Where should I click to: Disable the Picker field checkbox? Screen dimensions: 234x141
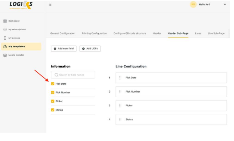[x=53, y=101]
